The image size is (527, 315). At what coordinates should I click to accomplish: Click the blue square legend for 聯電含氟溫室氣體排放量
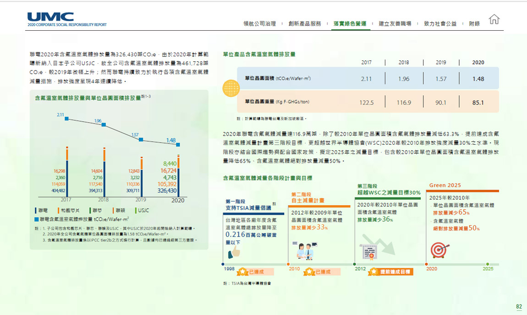(36, 219)
